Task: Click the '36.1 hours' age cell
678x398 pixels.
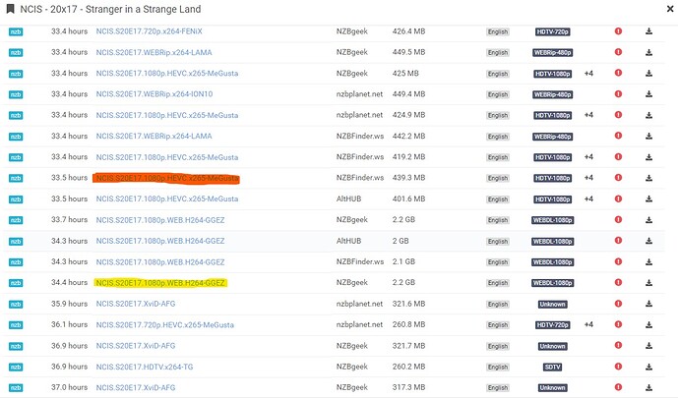Action: tap(69, 324)
